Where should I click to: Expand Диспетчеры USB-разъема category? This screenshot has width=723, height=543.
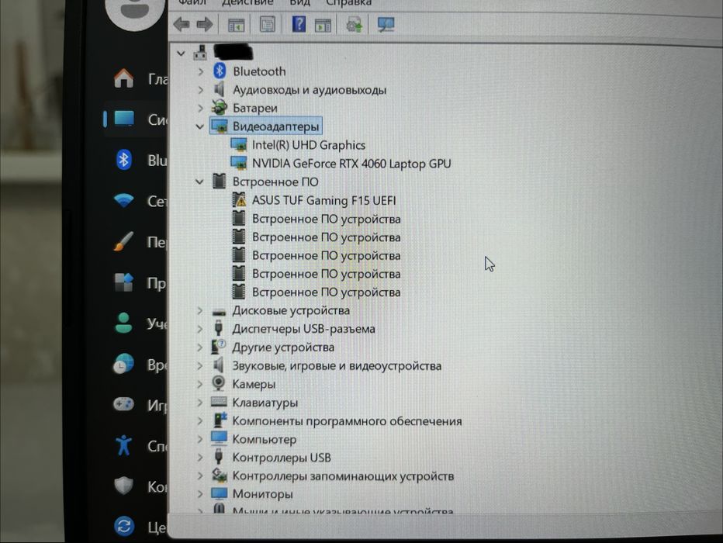(199, 329)
